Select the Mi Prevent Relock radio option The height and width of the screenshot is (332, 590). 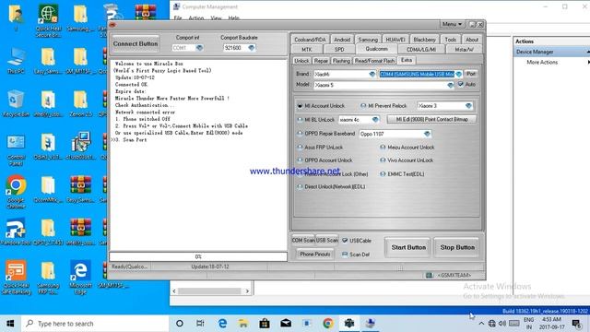[363, 106]
